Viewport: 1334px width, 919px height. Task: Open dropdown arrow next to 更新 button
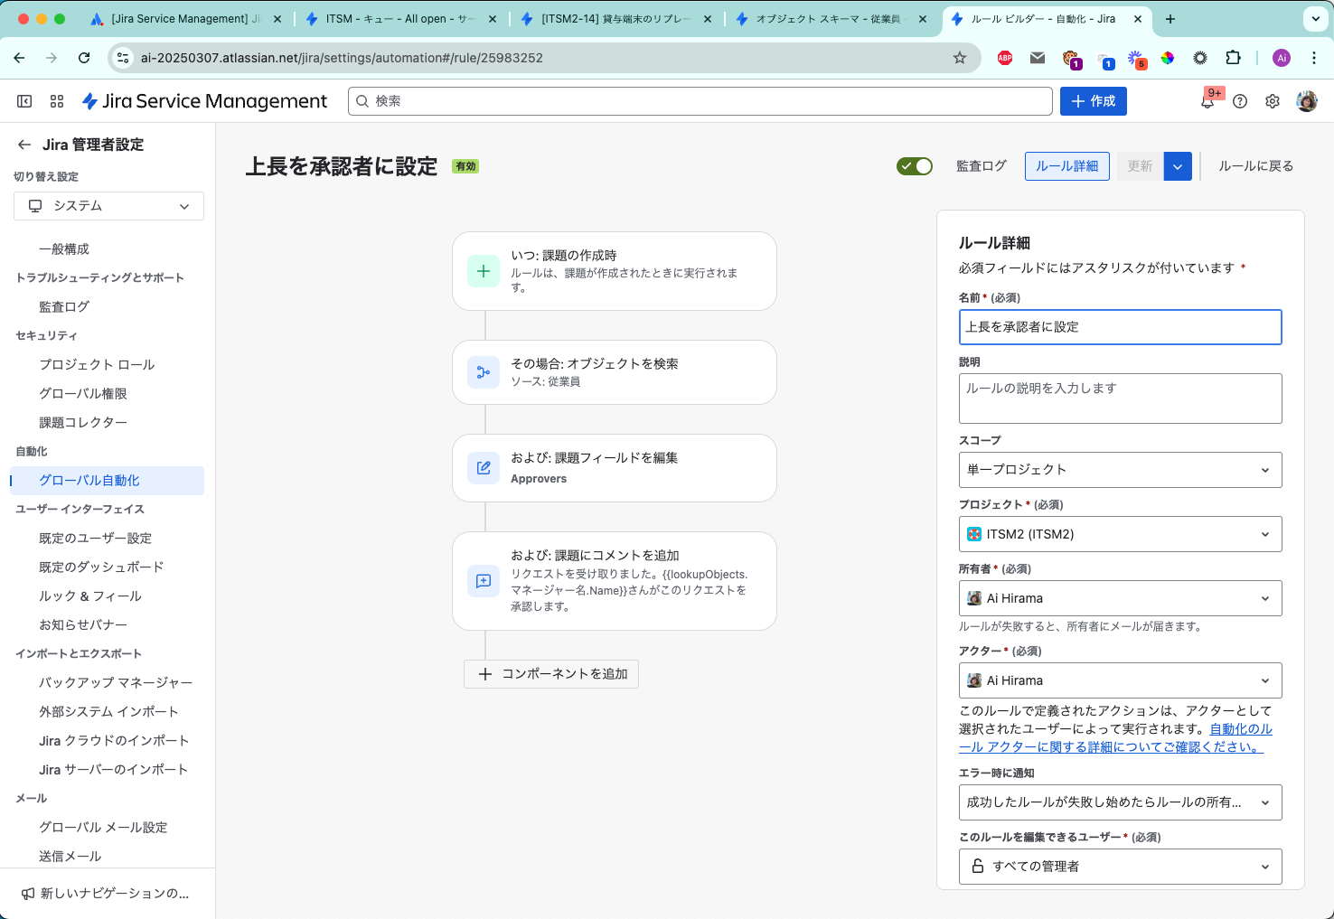point(1178,166)
